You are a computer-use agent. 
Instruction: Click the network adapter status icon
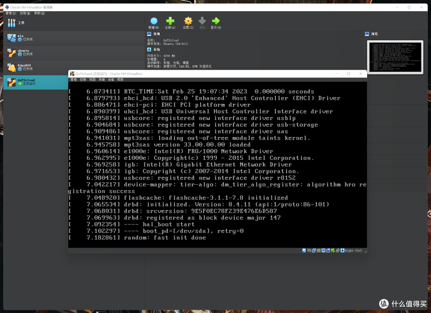tap(314, 251)
